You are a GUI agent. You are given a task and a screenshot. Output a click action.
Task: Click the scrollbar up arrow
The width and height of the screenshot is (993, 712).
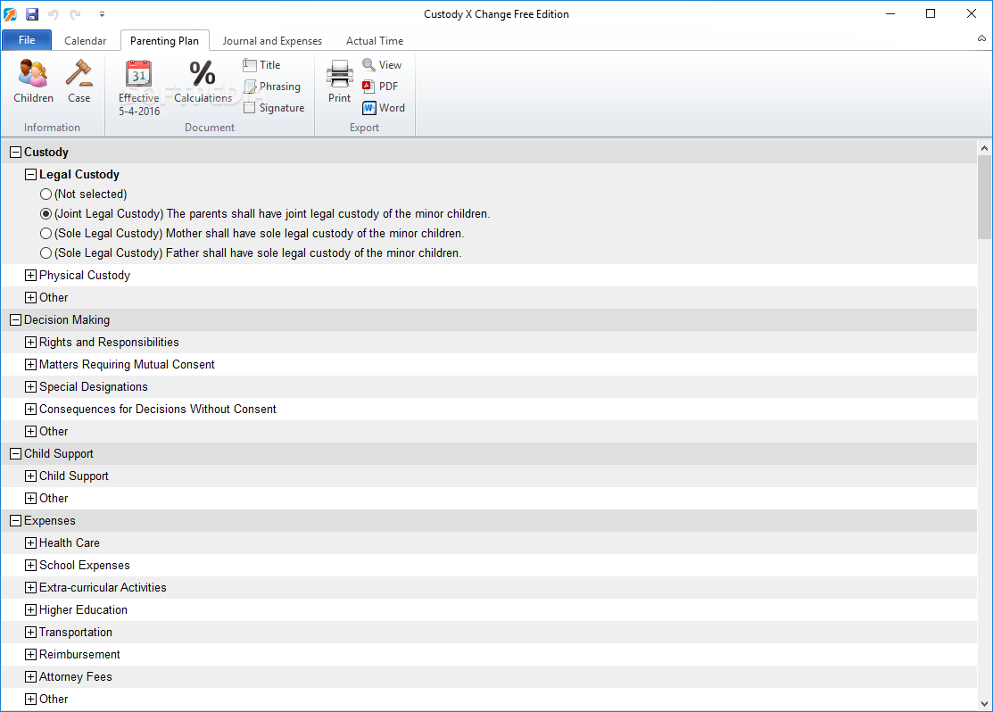coord(984,148)
